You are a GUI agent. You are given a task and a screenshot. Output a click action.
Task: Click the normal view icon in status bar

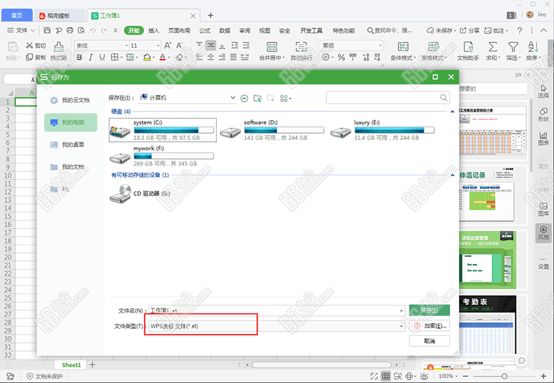click(386, 376)
